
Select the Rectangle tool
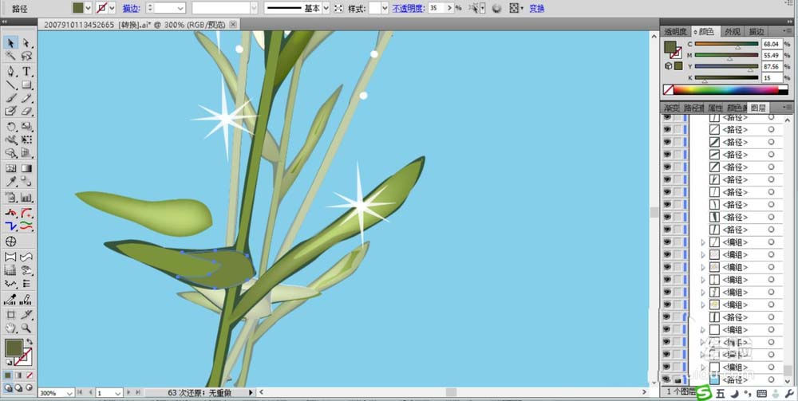(x=26, y=85)
